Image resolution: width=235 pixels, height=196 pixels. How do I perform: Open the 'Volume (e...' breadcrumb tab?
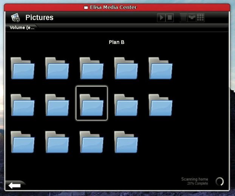tap(22, 28)
